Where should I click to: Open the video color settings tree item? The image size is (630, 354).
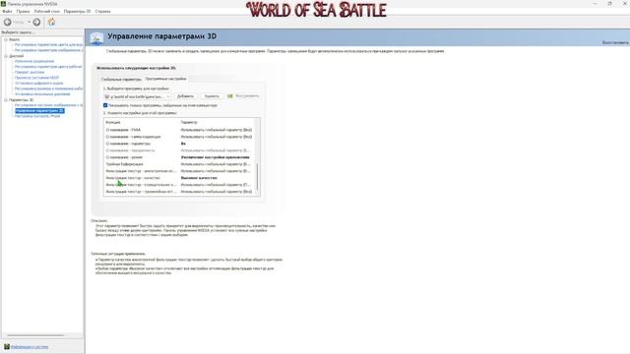pyautogui.click(x=48, y=45)
